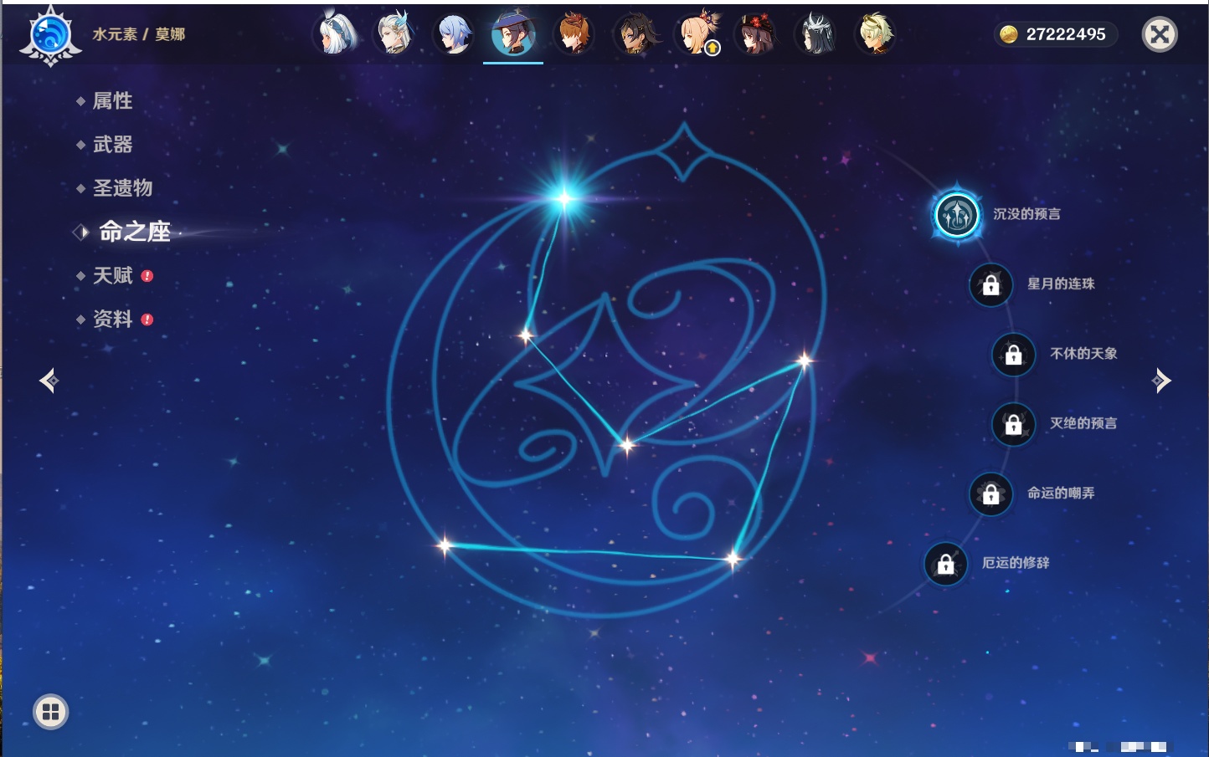Image resolution: width=1209 pixels, height=757 pixels.
Task: Choose the short light-blue-haired character portrait
Action: coord(454,34)
